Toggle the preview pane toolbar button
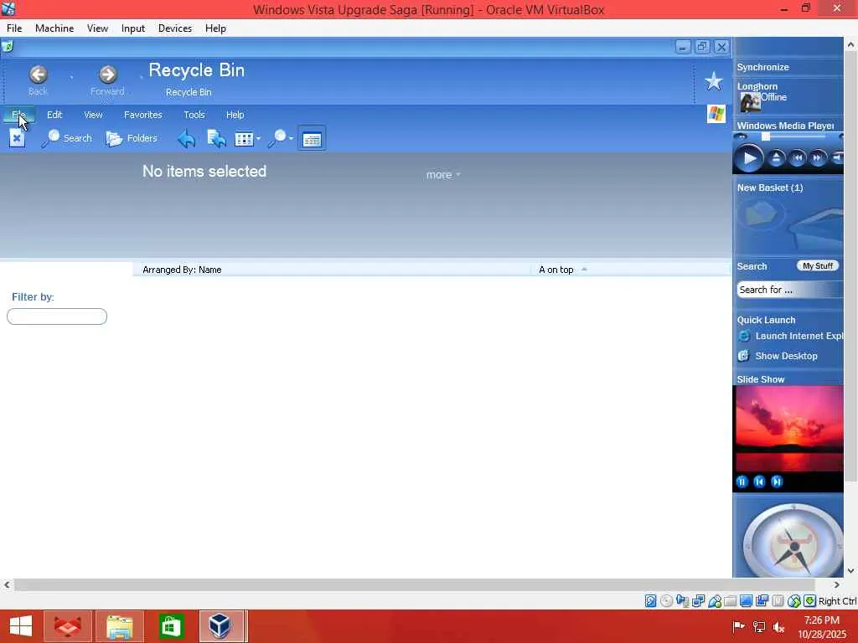The image size is (858, 643). pyautogui.click(x=312, y=139)
